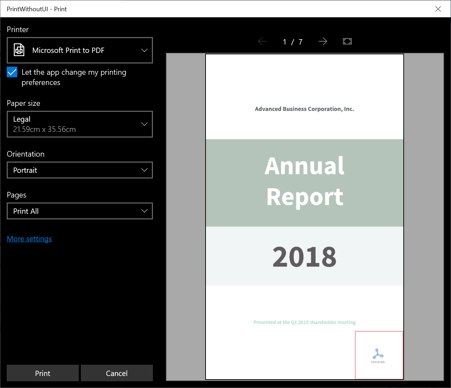
Task: Disable 'Let the app change my printing preferences'
Action: [x=12, y=72]
